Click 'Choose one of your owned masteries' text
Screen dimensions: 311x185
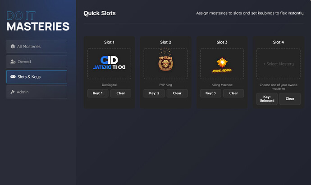(x=278, y=87)
